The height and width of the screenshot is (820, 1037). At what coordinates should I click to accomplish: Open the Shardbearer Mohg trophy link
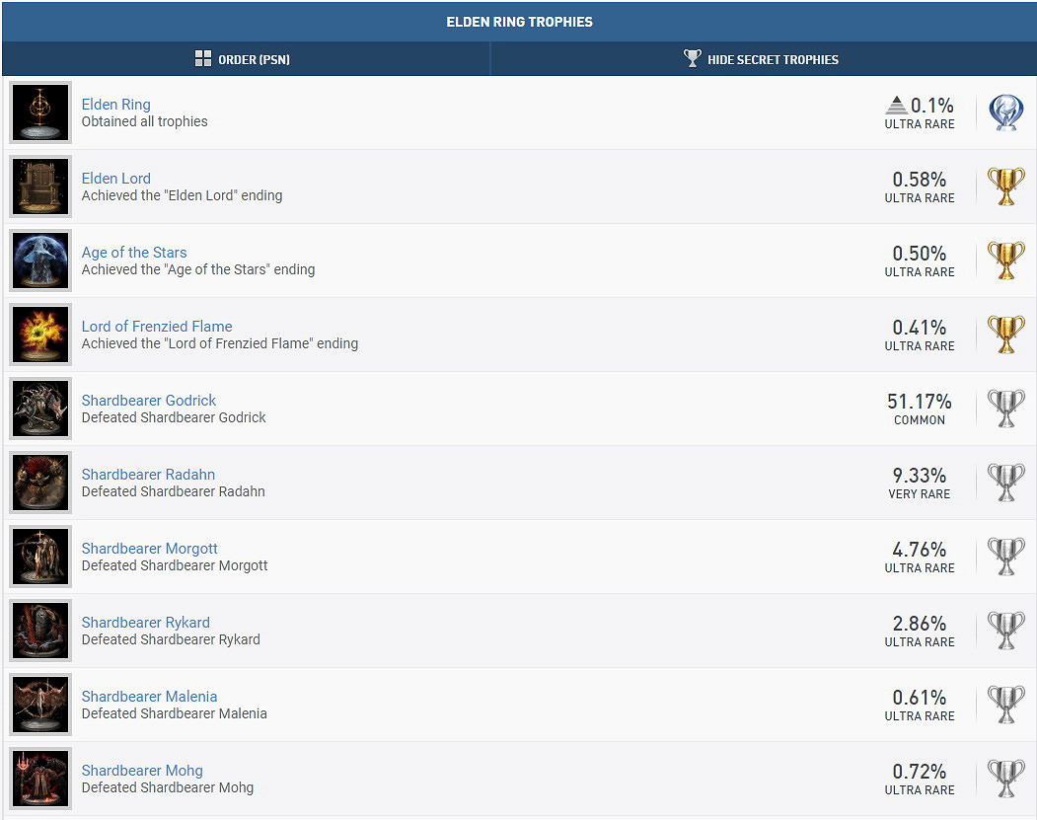(142, 771)
